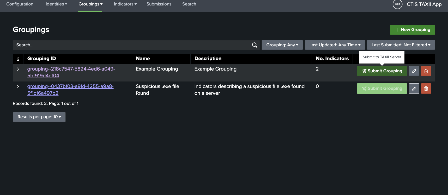
Task: Open the Indicators menu
Action: [125, 4]
